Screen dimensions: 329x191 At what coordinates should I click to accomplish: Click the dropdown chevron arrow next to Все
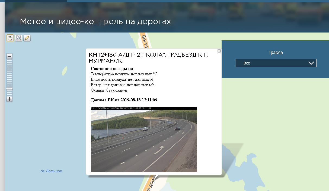click(x=311, y=63)
